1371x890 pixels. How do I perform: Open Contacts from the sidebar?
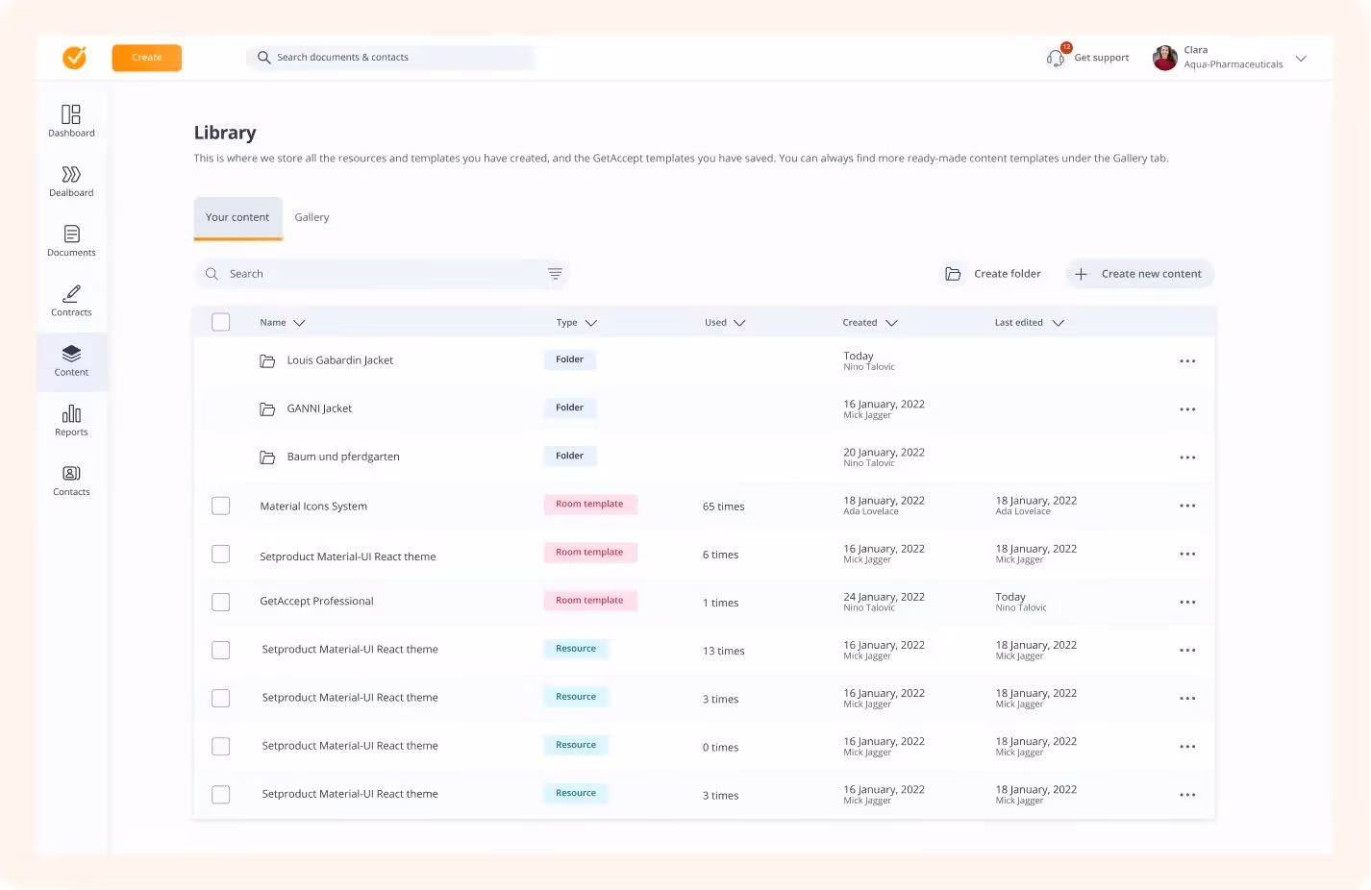pyautogui.click(x=70, y=480)
